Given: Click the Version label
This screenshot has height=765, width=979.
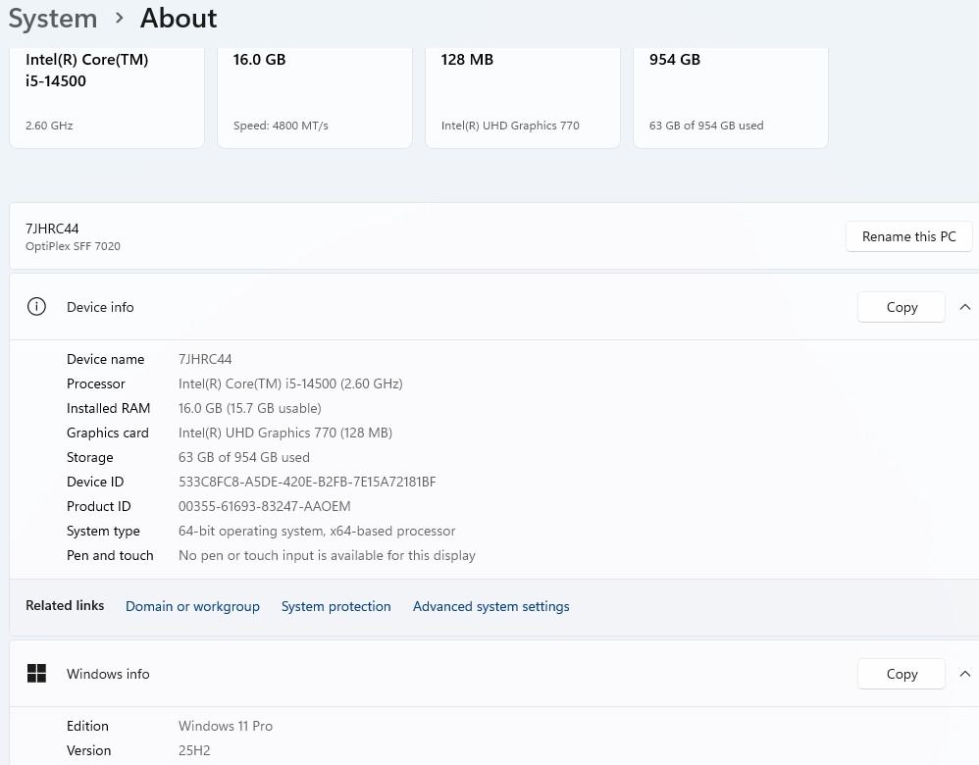Looking at the screenshot, I should click(88, 750).
